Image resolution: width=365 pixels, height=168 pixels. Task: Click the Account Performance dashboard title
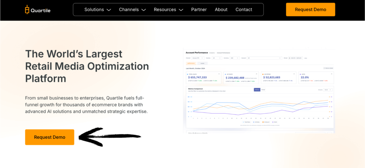197,53
